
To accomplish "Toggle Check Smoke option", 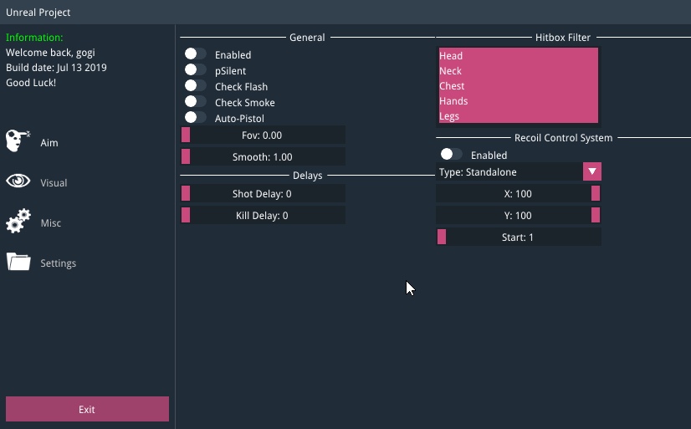I will [195, 102].
